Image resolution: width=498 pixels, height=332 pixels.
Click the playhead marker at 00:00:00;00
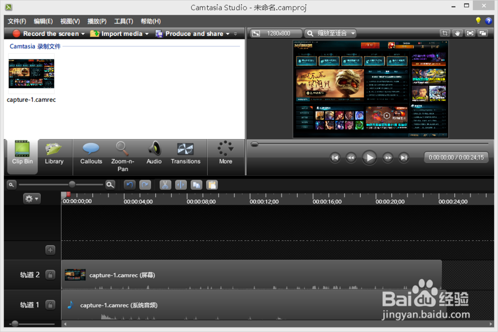pyautogui.click(x=66, y=194)
